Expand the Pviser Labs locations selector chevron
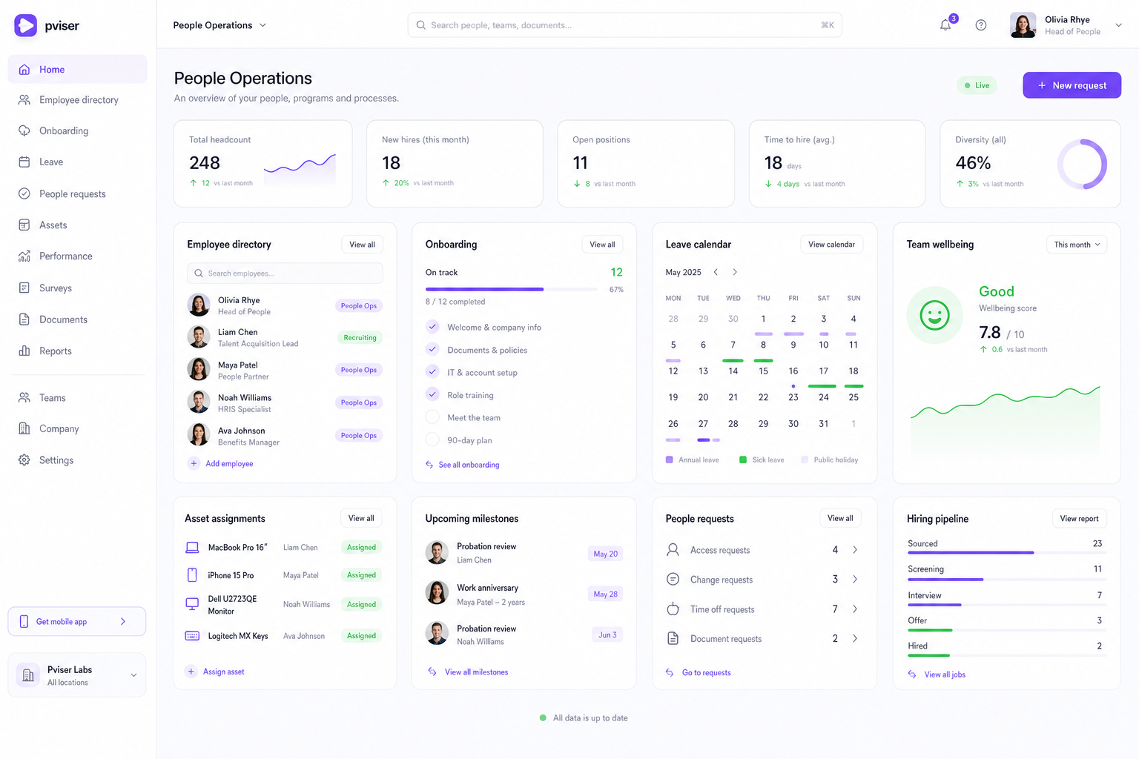The width and height of the screenshot is (1139, 759). (133, 675)
